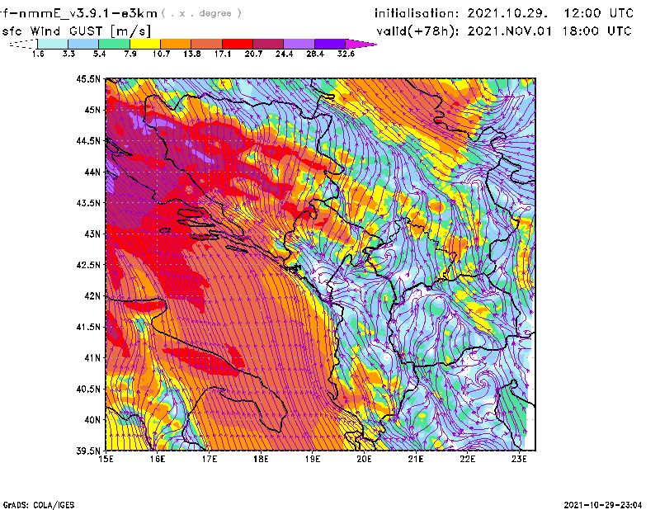Screen dimensions: 660x510
Task: Pick the salmon legend swatch (13.8–17.1)
Action: 207,44
